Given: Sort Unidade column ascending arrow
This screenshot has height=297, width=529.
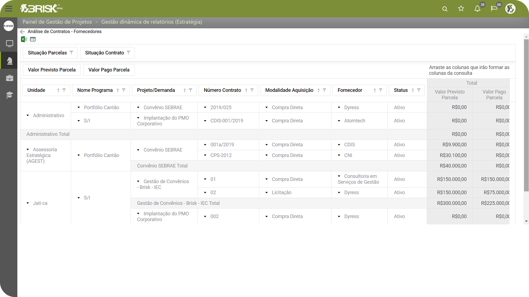Looking at the screenshot, I should [x=58, y=90].
